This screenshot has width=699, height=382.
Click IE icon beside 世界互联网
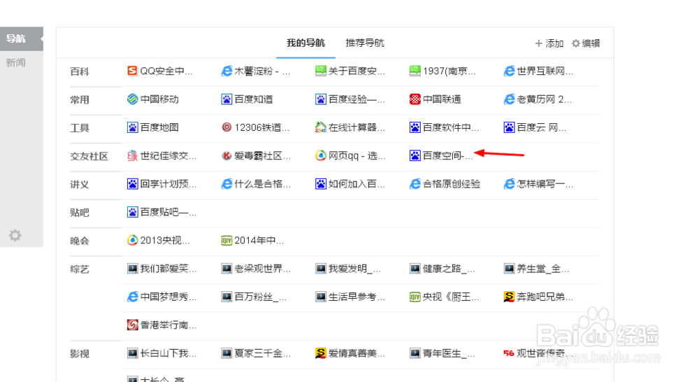(x=509, y=71)
